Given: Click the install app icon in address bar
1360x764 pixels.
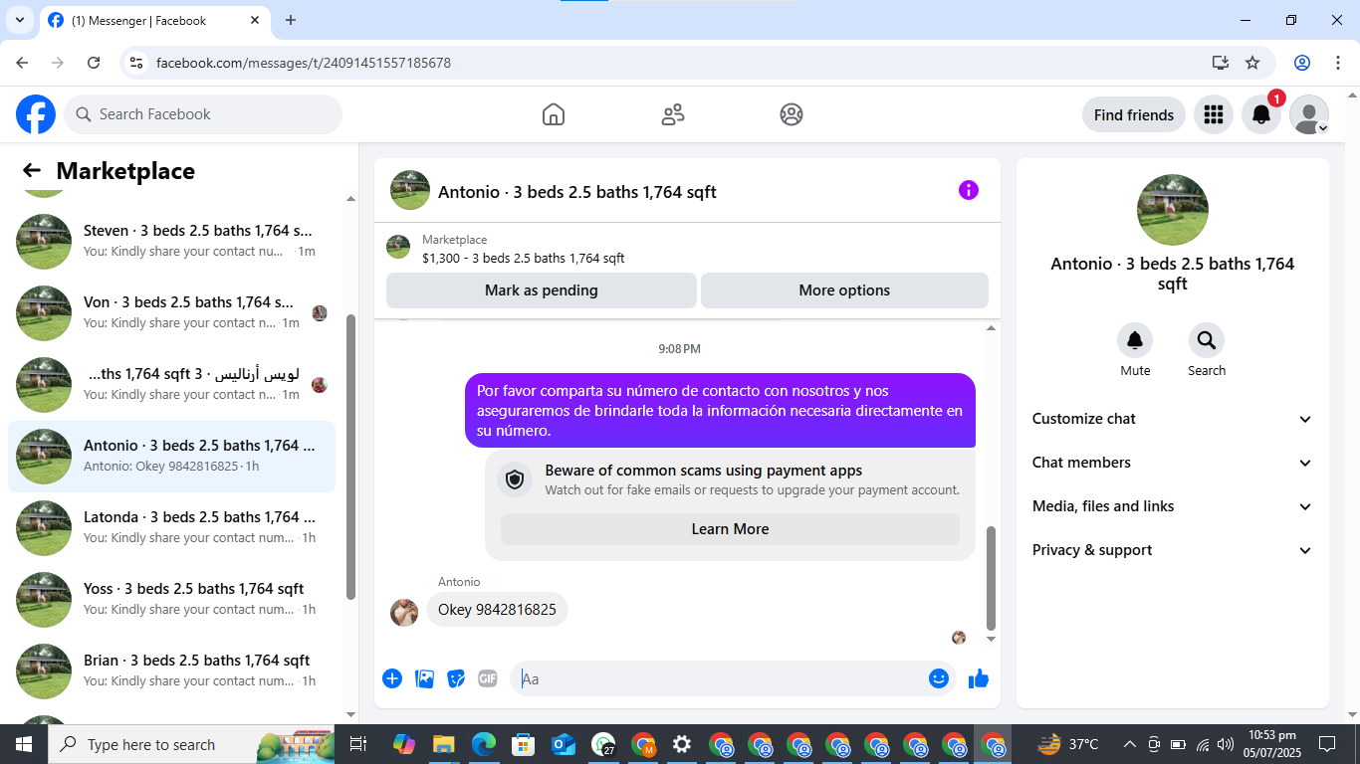Looking at the screenshot, I should tap(1221, 63).
